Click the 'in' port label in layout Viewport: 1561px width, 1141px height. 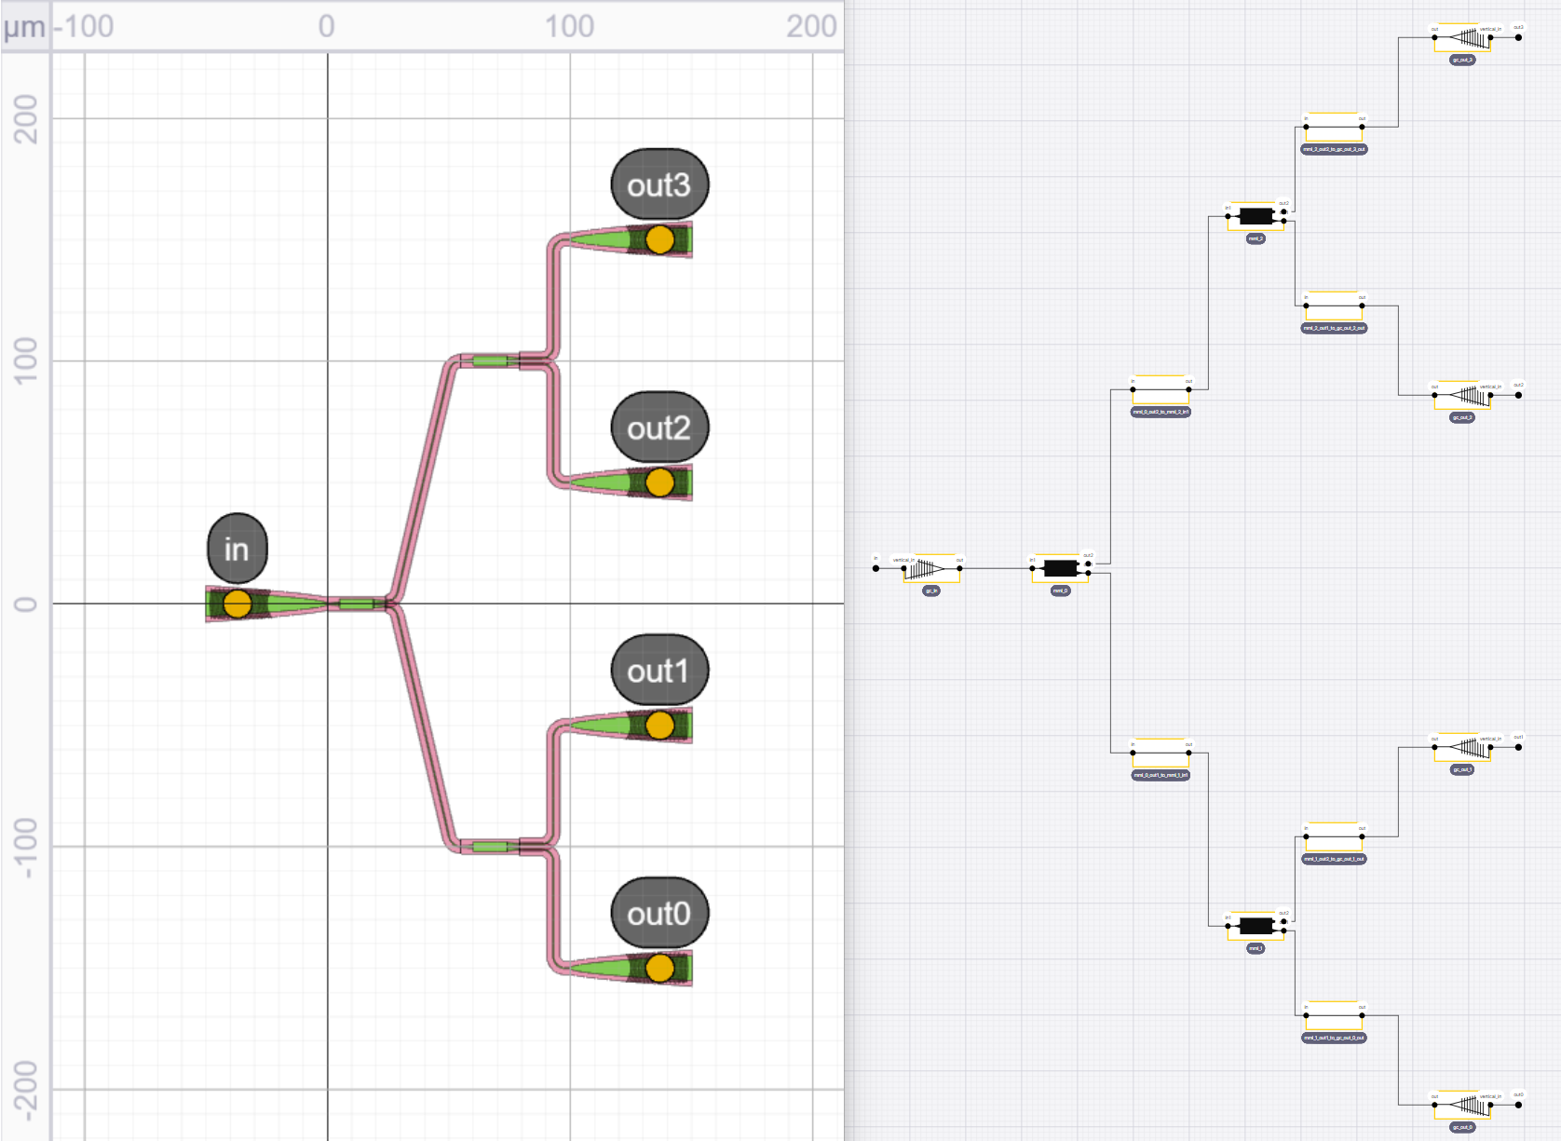point(238,550)
